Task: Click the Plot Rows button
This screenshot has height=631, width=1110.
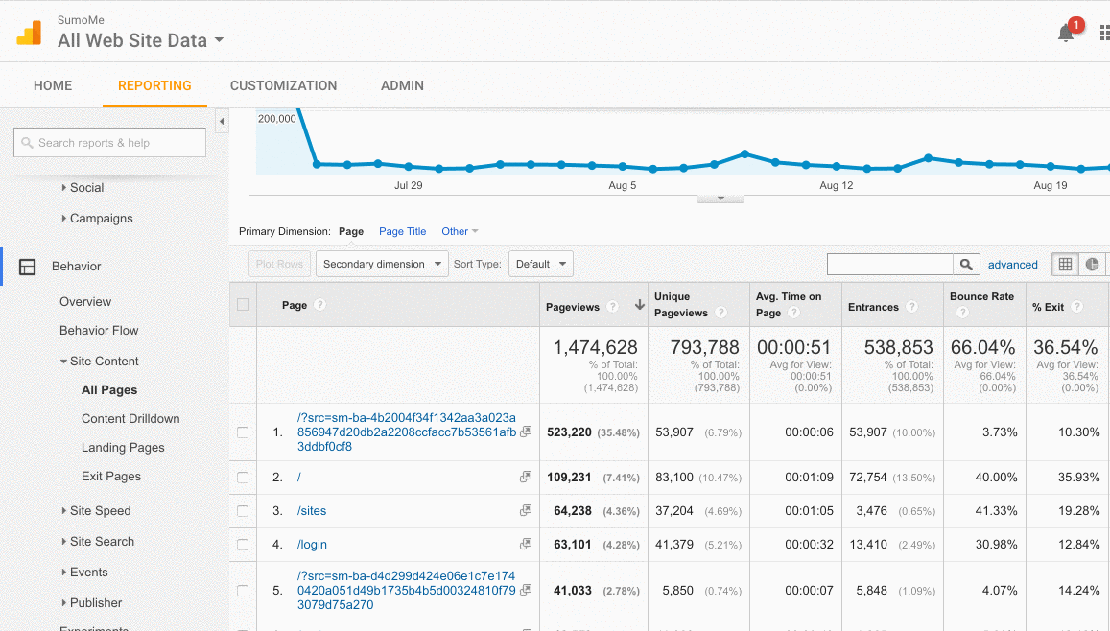Action: (x=279, y=264)
